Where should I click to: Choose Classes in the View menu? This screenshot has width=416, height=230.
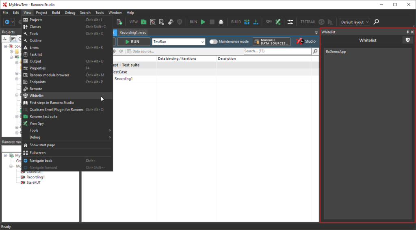coord(67,26)
